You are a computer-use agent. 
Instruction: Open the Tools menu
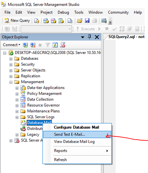click(x=79, y=12)
